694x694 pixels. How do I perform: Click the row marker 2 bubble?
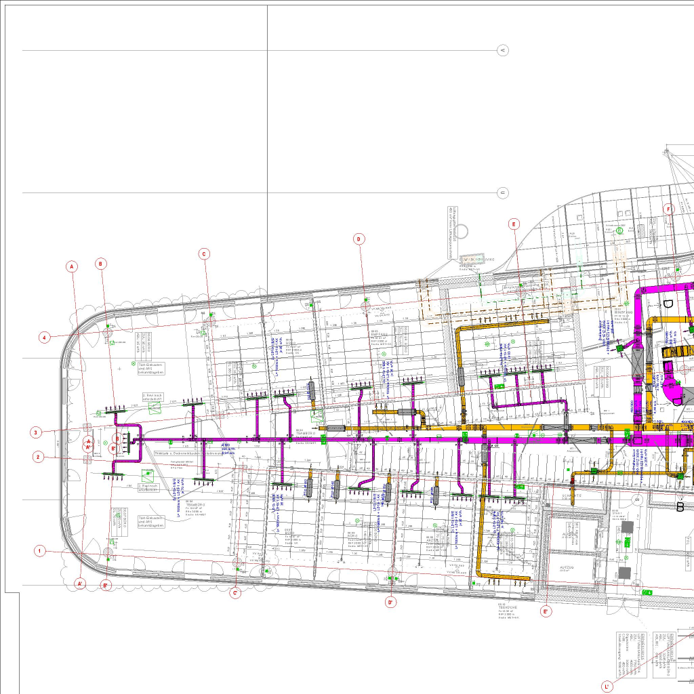[x=38, y=457]
